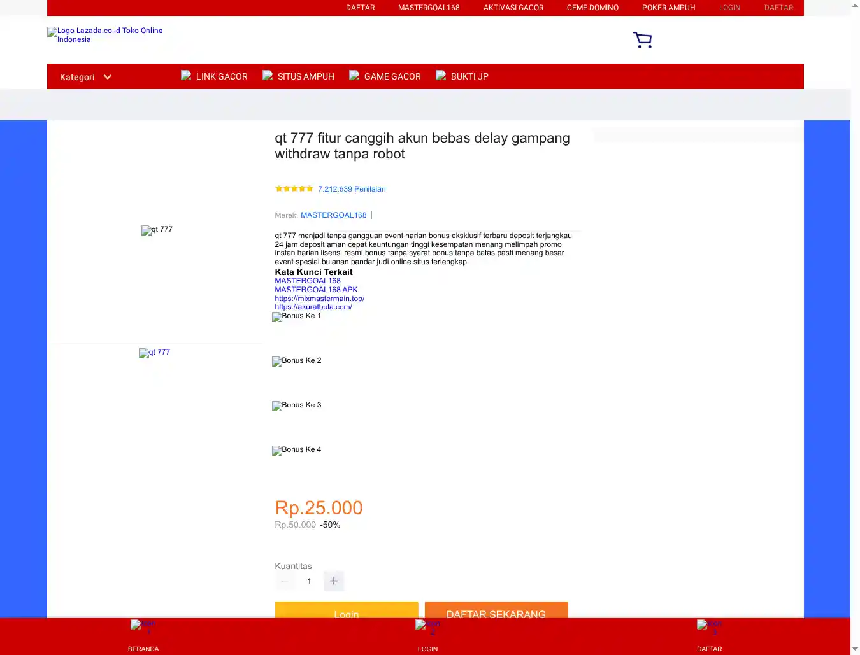This screenshot has width=860, height=655.
Task: Follow the 7.212.639 Penilaian link
Action: click(x=352, y=189)
